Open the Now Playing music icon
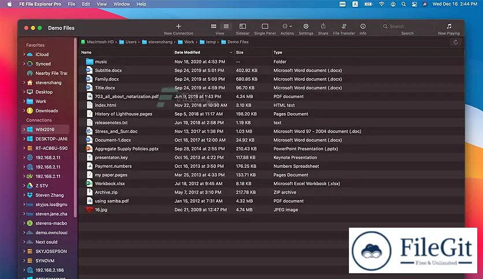 pos(449,27)
